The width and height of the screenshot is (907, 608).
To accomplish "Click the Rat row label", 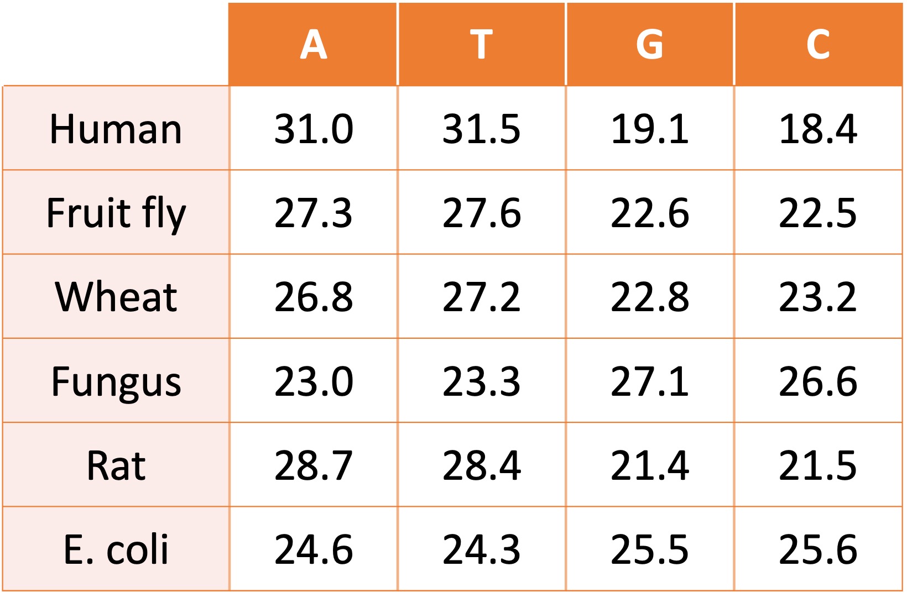I will (x=116, y=465).
